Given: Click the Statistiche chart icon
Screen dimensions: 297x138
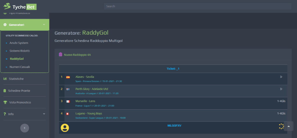Looking at the screenshot, I should [5, 78].
